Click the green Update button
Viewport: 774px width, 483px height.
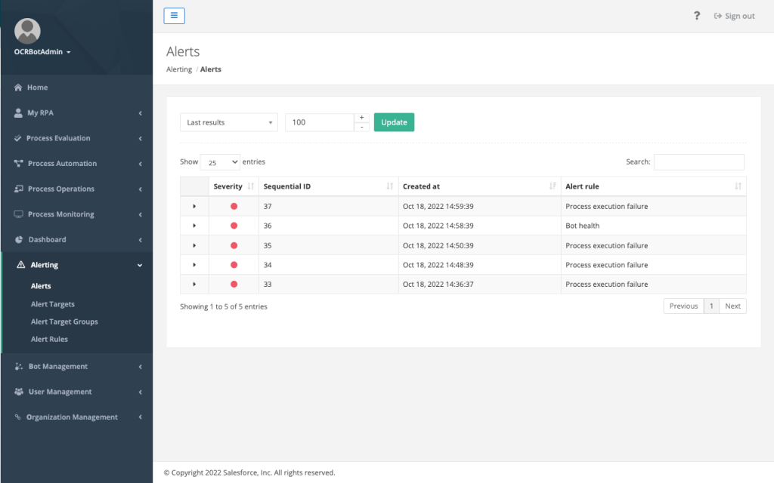394,122
